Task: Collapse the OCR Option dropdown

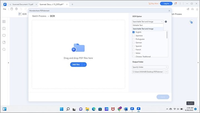Action: (147, 22)
